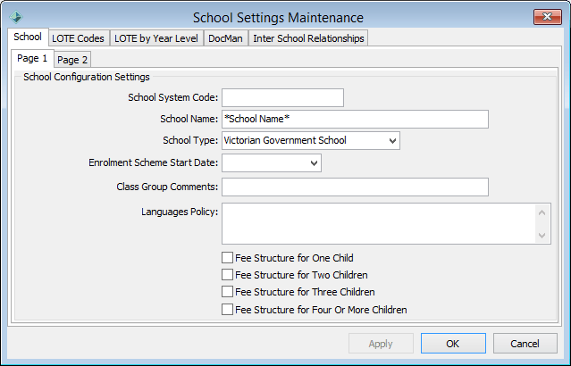571x366 pixels.
Task: Switch to the DocMan tab
Action: click(225, 38)
